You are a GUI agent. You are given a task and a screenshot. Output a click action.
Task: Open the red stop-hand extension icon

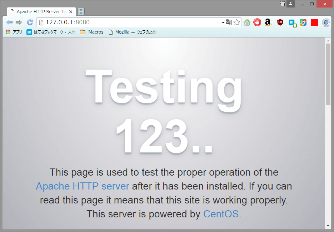coord(257,22)
